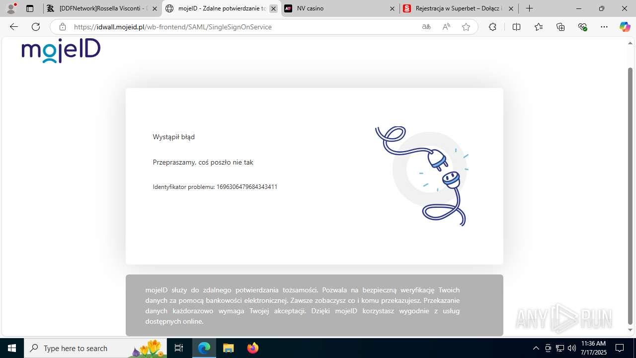Open the taskbar clock and date
Image resolution: width=636 pixels, height=358 pixels.
[594, 348]
